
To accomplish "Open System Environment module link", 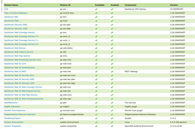I will (x=14, y=122).
